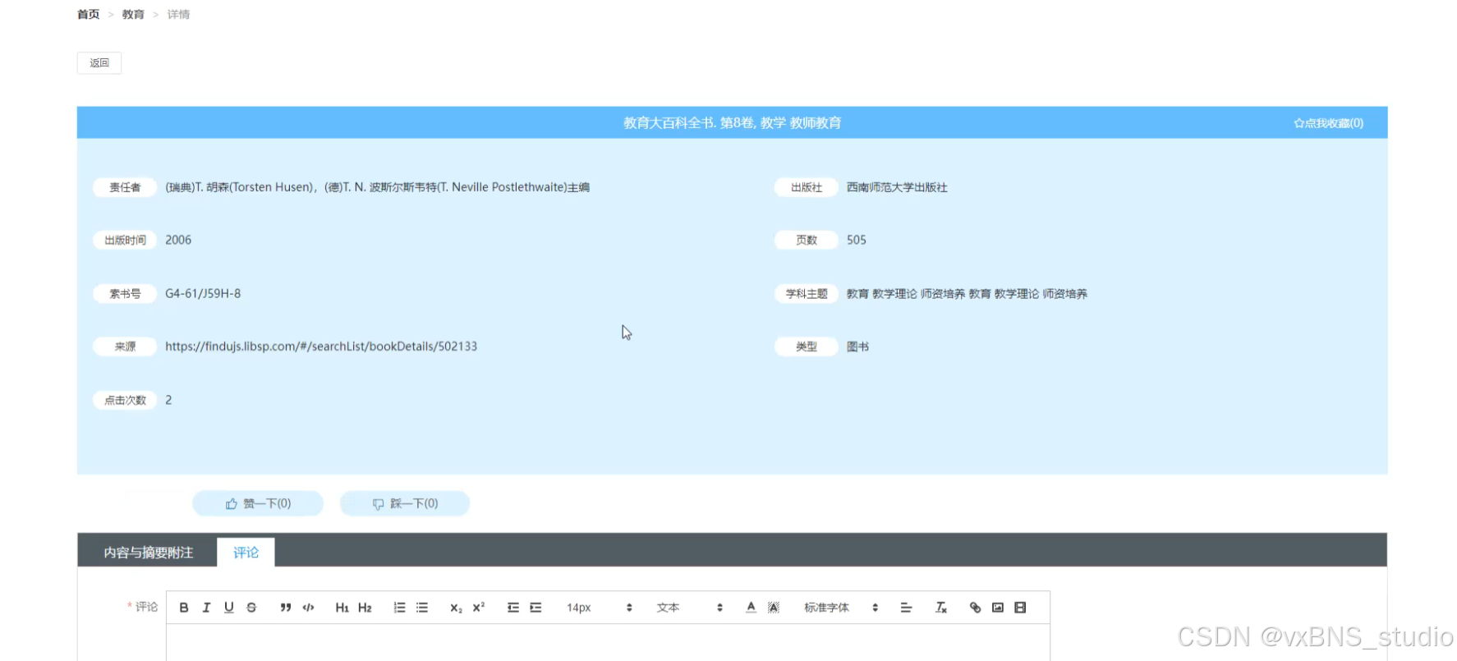
Task: Clear text formatting in the editor
Action: click(x=941, y=608)
